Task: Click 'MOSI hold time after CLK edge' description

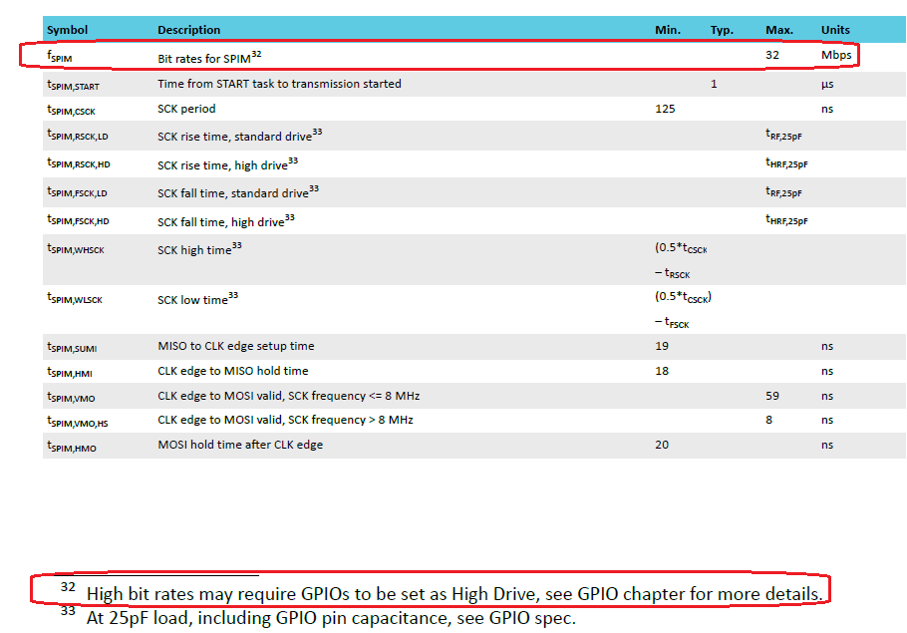Action: coord(239,445)
